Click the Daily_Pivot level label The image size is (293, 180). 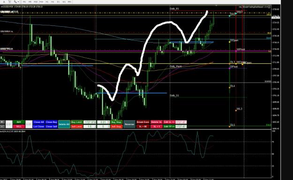tap(176, 67)
